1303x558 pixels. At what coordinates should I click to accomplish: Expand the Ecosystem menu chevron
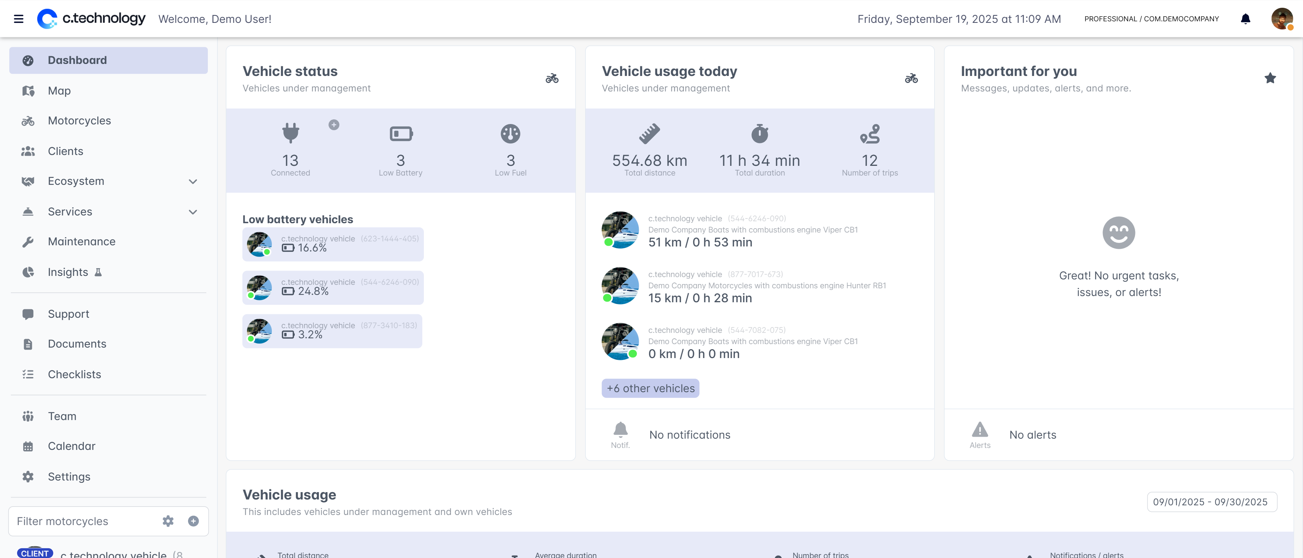(193, 181)
